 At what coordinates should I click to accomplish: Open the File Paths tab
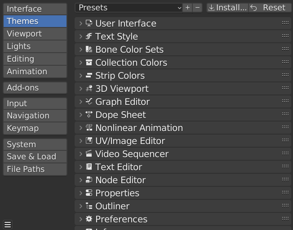35,169
